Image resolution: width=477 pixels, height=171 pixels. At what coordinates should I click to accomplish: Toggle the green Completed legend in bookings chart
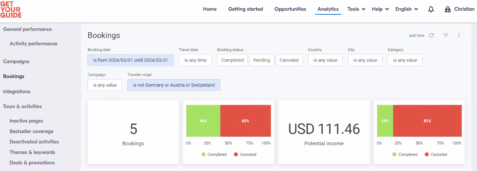(x=214, y=154)
